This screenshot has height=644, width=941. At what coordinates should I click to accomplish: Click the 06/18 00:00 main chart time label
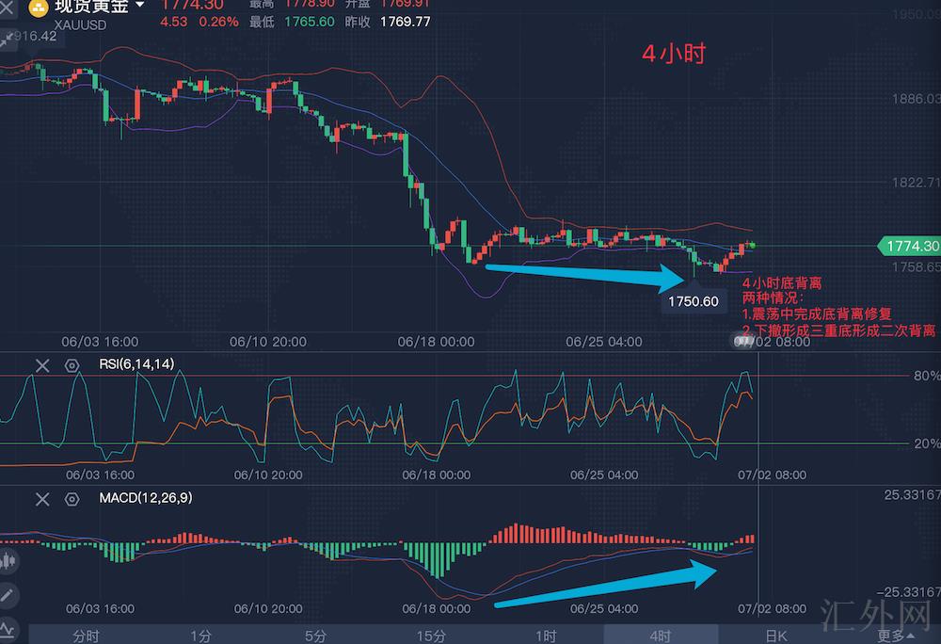coord(437,342)
